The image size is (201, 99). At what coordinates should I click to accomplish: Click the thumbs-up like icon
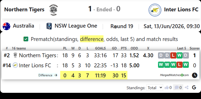[167, 88]
